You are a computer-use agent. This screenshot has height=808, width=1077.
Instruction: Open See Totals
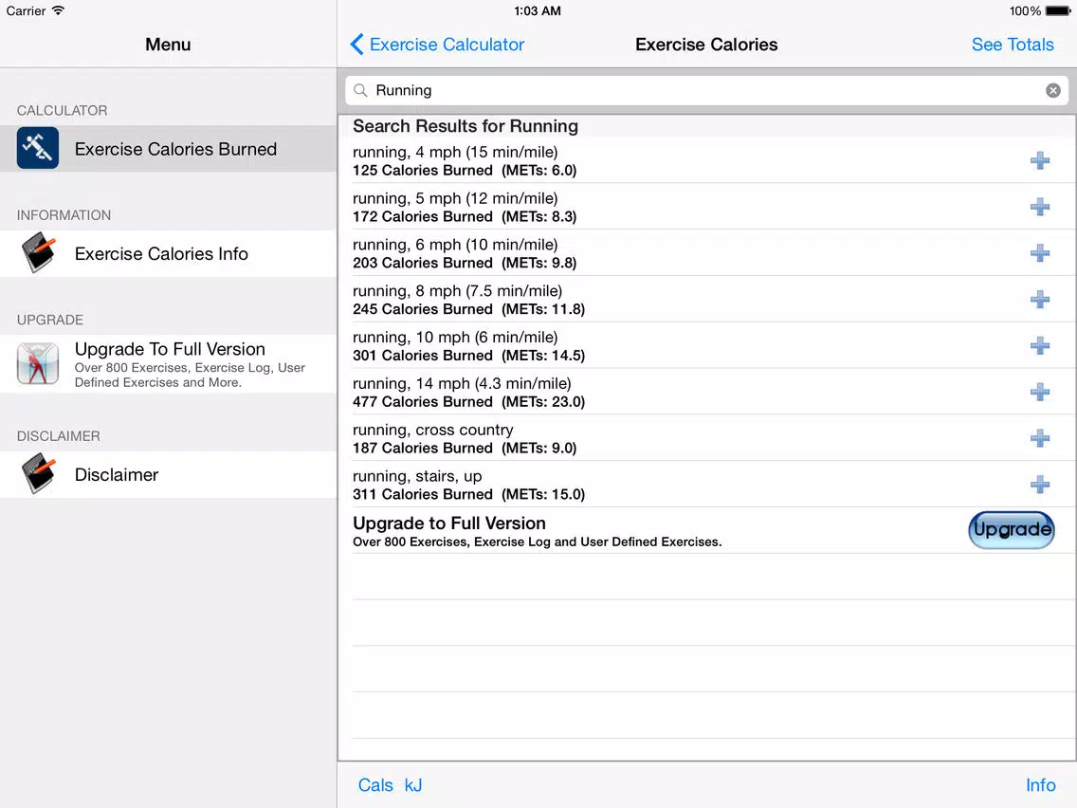click(1013, 45)
